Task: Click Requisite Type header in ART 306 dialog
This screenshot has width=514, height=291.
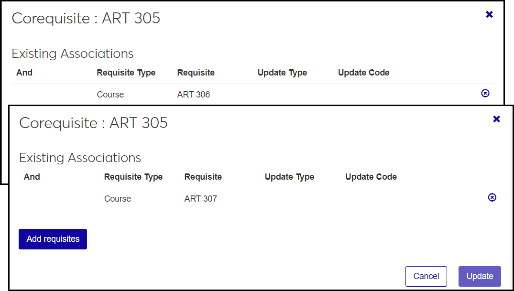Action: pyautogui.click(x=126, y=73)
